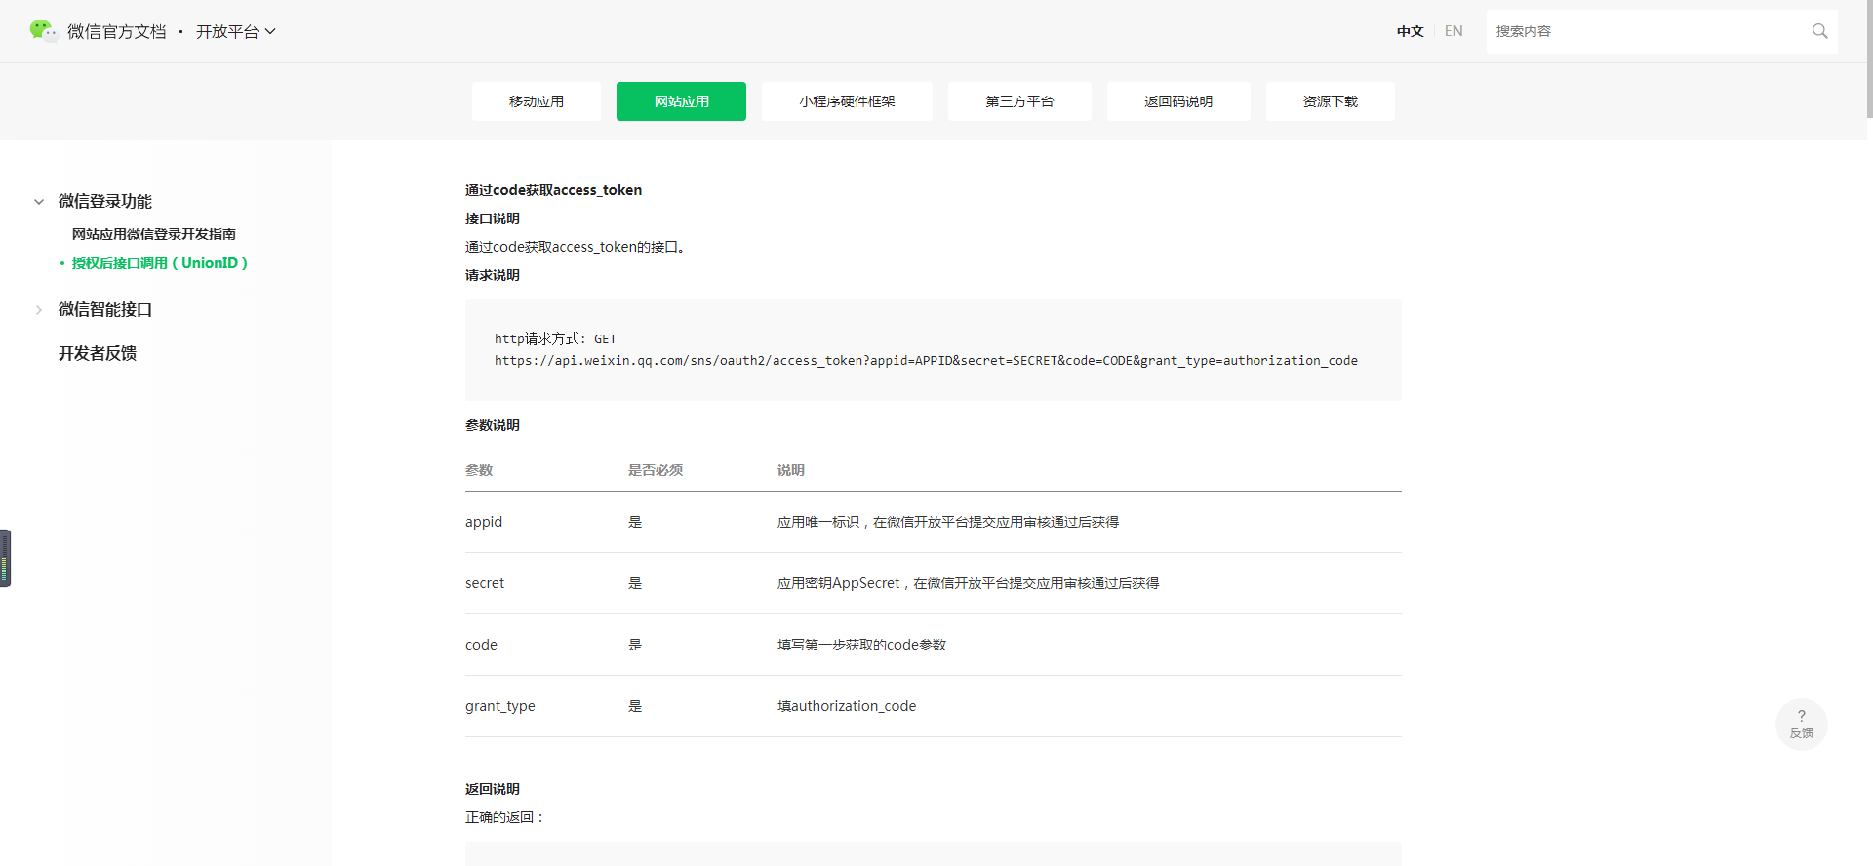Screen dimensions: 1873x866
Task: Open the 微信登录功能 sidebar heading
Action: (x=105, y=202)
